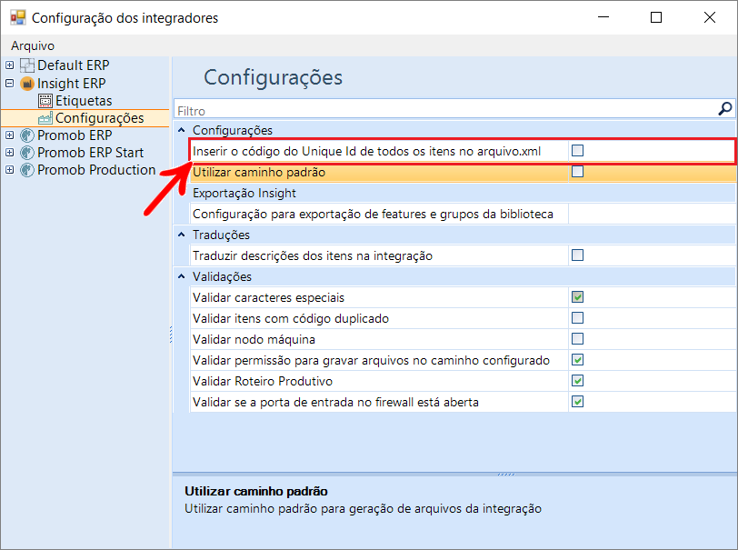This screenshot has width=738, height=550.
Task: Select Default ERP label in tree
Action: point(74,65)
